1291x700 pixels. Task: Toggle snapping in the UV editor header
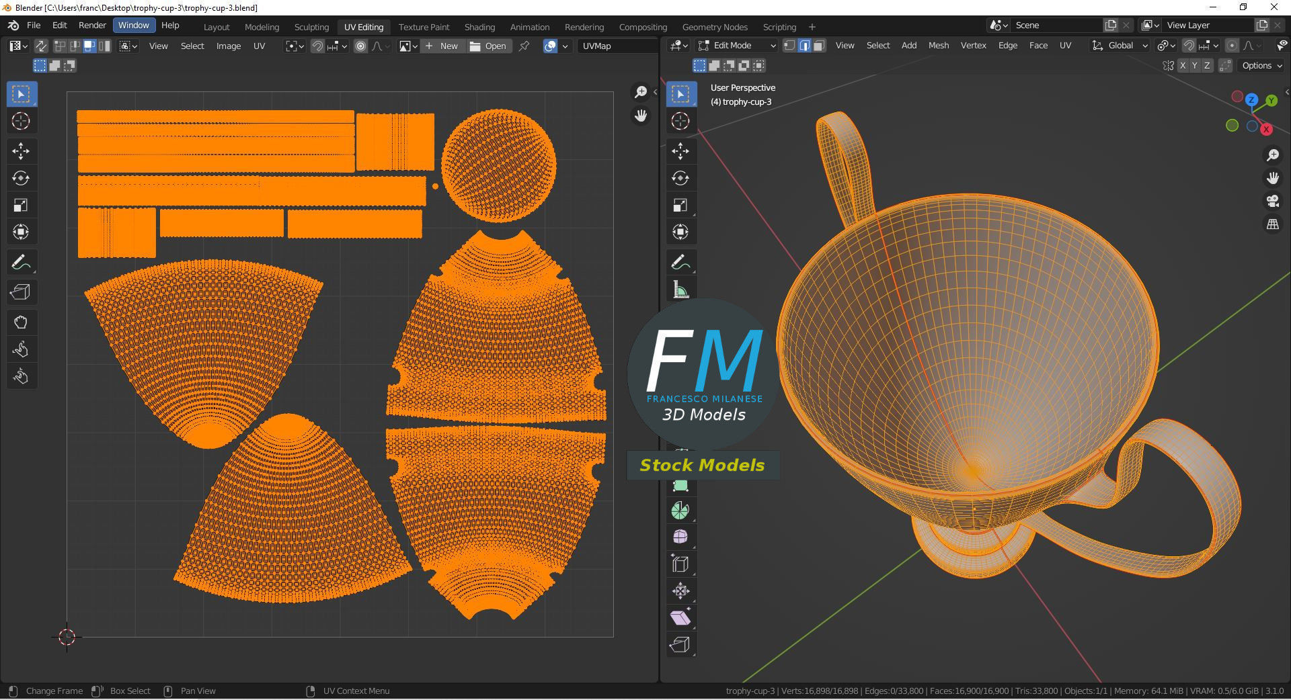coord(317,46)
